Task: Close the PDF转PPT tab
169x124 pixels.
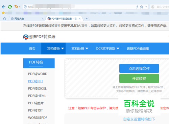Action: click(79, 19)
